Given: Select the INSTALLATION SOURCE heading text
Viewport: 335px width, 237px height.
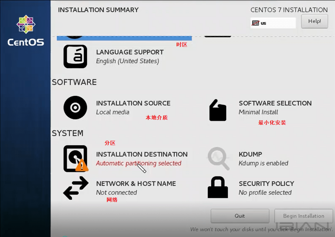Looking at the screenshot, I should (x=133, y=103).
